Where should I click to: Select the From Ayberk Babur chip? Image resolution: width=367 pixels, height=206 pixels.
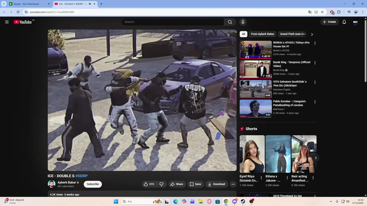(x=263, y=34)
